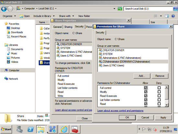The width and height of the screenshot is (178, 134).
Task: Select Libraries in the navigation pane
Action: click(13, 45)
